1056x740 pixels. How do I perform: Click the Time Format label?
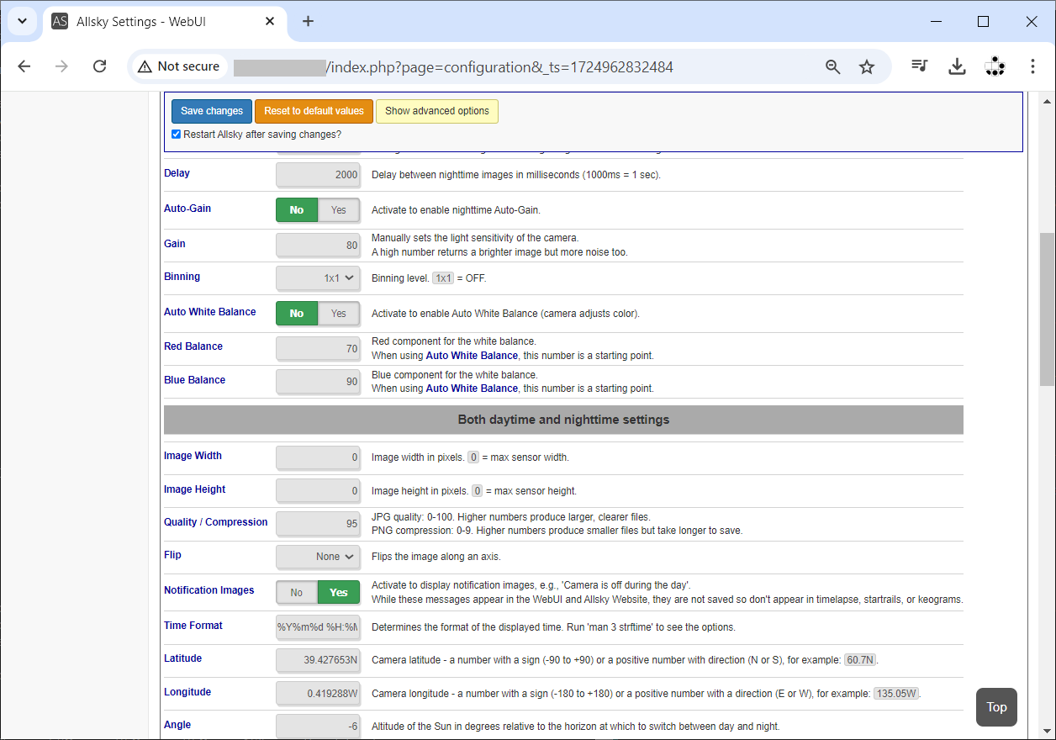point(193,626)
